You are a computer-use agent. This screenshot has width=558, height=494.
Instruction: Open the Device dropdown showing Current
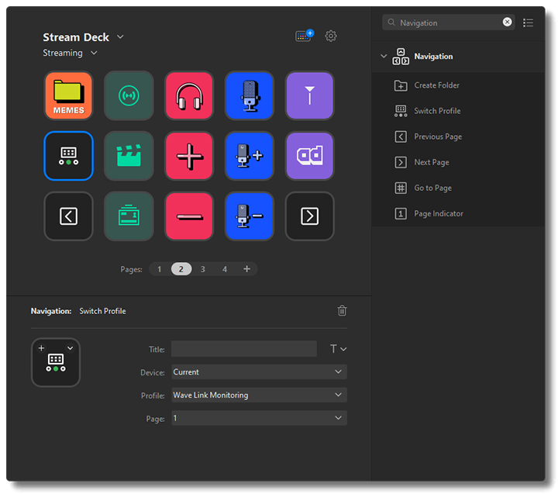[x=259, y=371]
